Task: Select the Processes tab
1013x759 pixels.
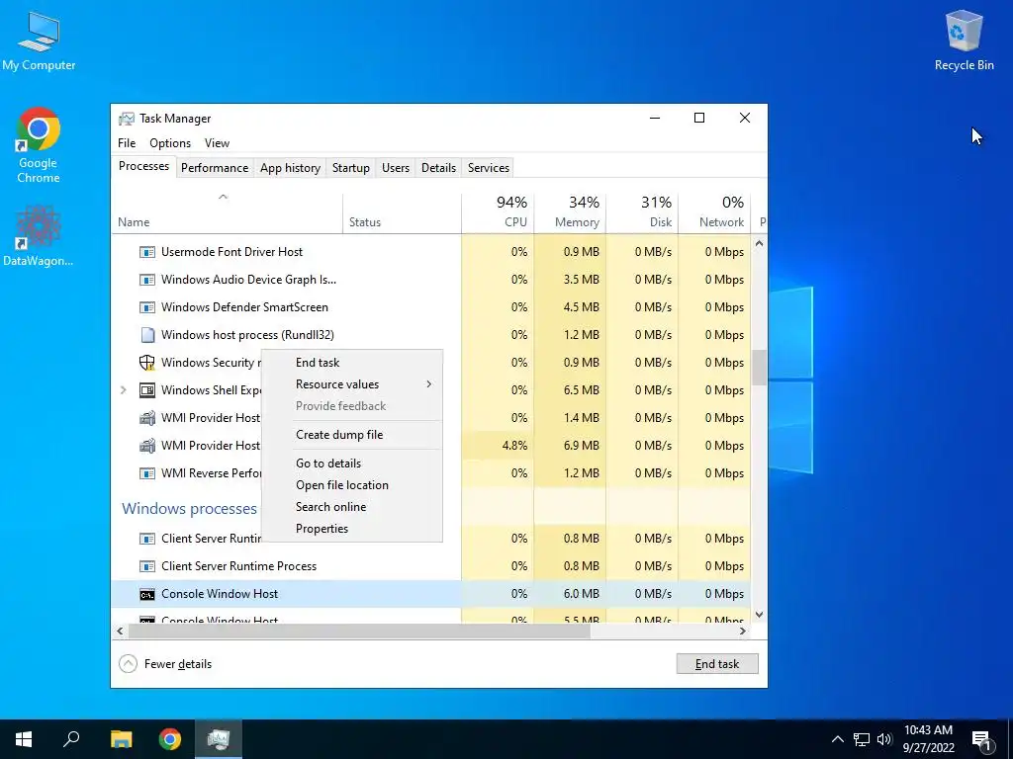Action: [143, 166]
